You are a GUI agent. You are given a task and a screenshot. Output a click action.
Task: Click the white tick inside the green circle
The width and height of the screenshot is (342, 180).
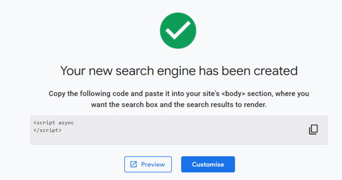pos(178,30)
